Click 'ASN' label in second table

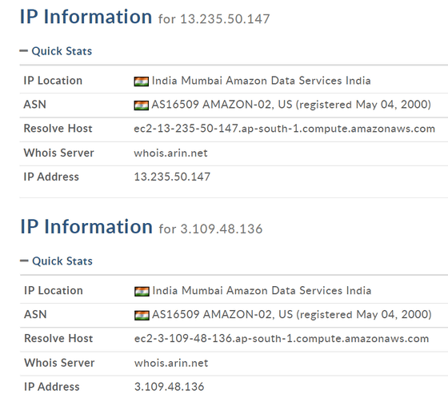coord(35,314)
